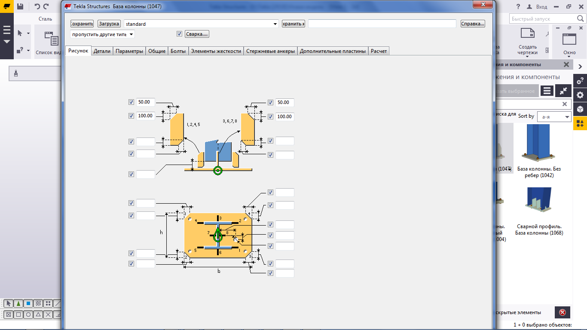Click the Окно window icon in ribbon
This screenshot has width=587, height=330.
pos(569,39)
